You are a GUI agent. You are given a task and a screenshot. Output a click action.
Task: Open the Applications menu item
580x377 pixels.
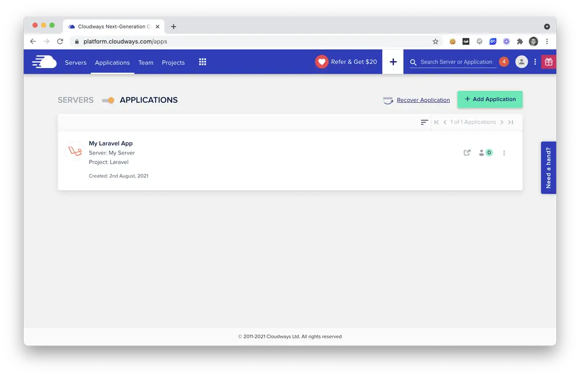(x=112, y=63)
